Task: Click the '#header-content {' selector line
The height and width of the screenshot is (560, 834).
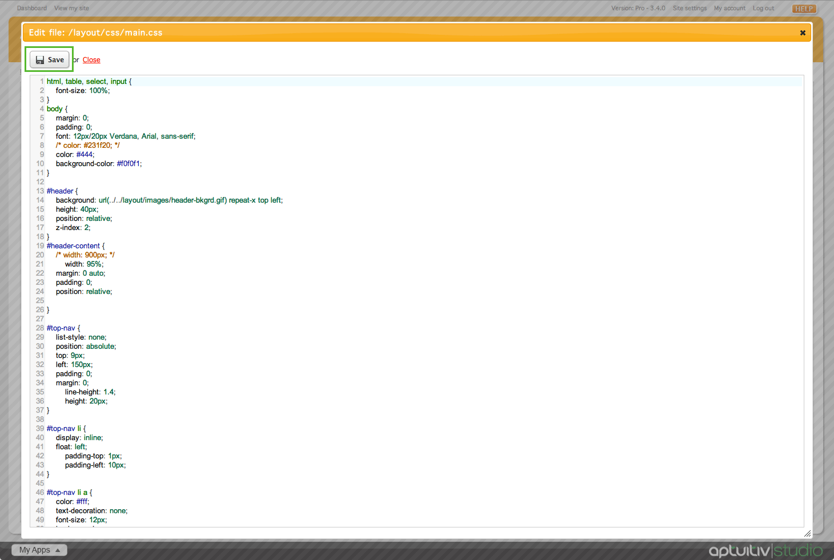Action: [76, 246]
